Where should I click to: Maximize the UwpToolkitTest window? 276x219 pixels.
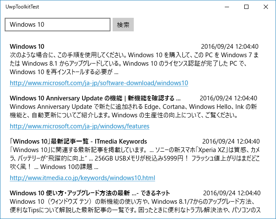(x=246, y=7)
